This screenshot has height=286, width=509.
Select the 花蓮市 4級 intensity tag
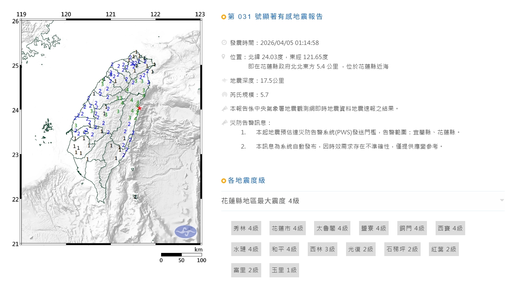tap(287, 228)
